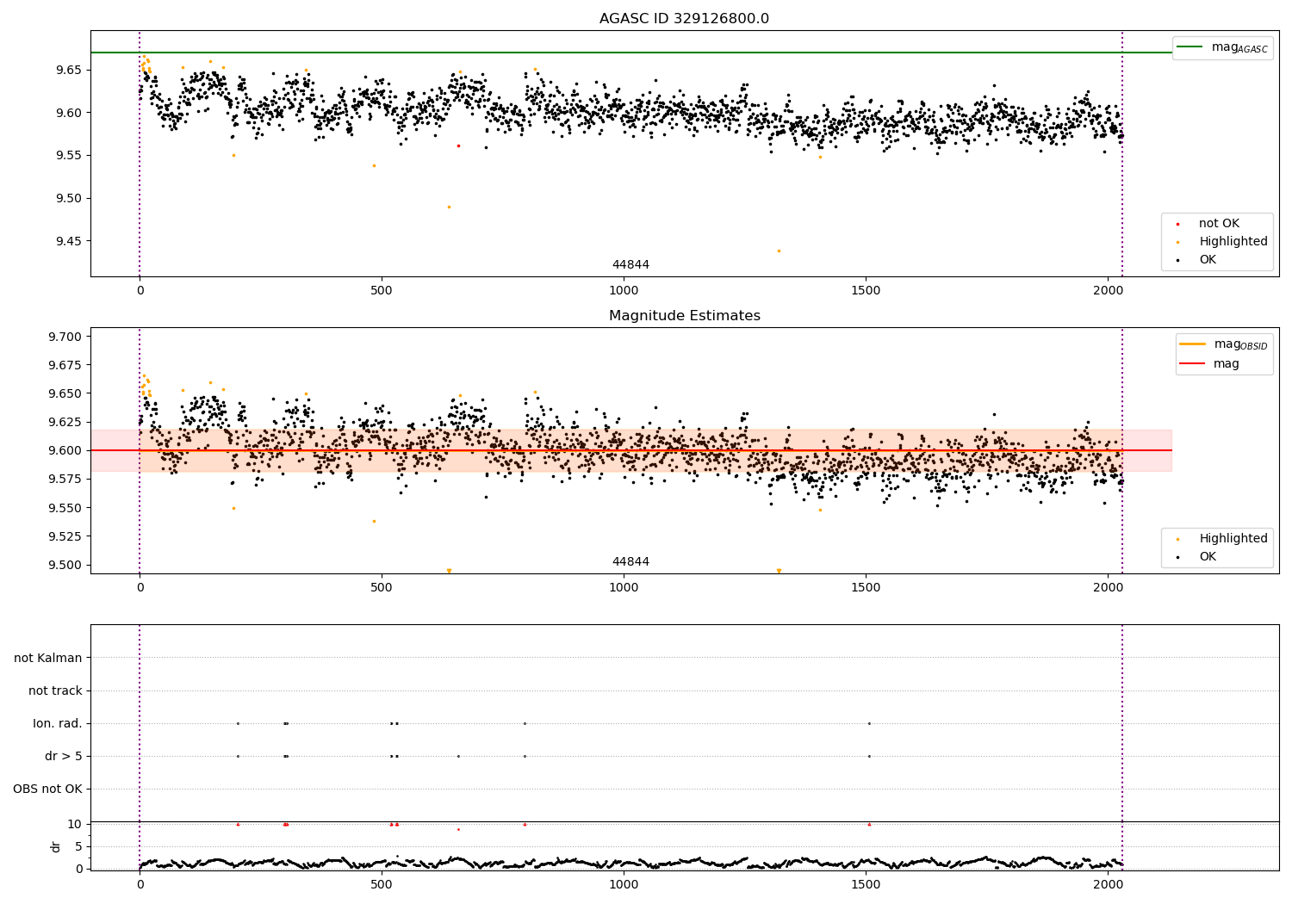Click the 'not Kalman' axis label
1292x904 pixels.
48,658
